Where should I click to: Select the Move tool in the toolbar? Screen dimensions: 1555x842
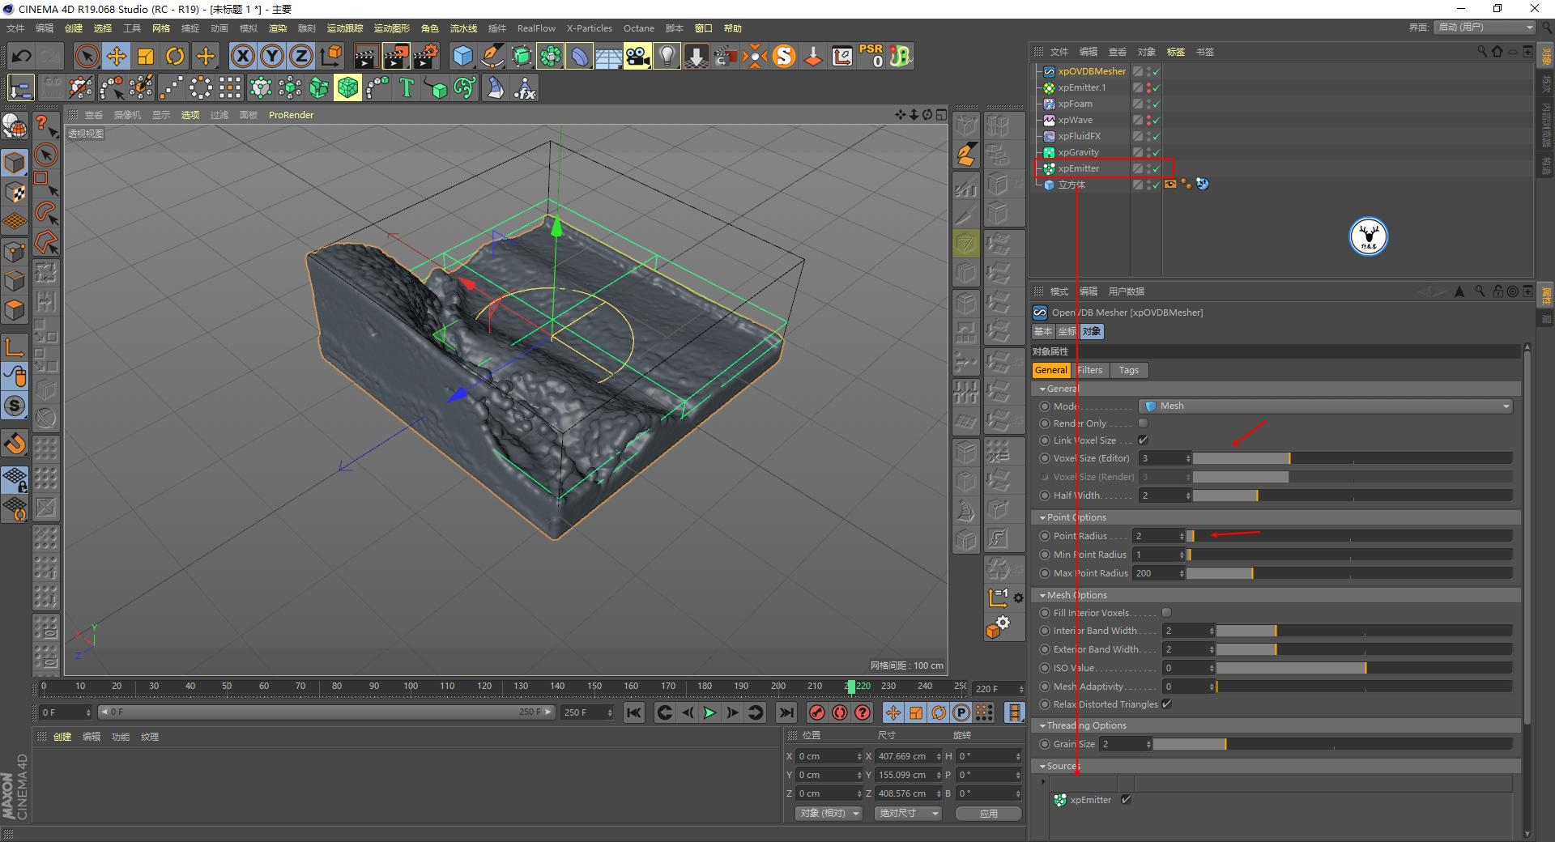(117, 56)
